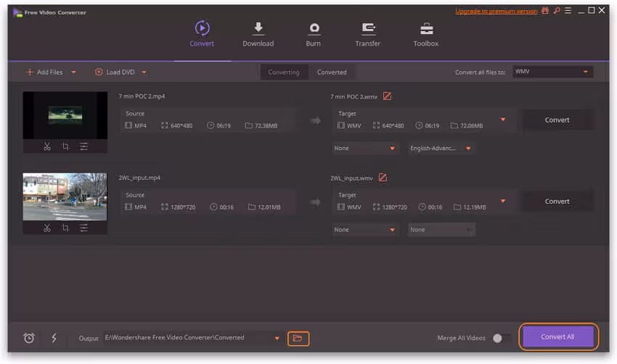Open subtitle None dropdown for 7 min POC 2
This screenshot has height=364, width=617.
364,148
